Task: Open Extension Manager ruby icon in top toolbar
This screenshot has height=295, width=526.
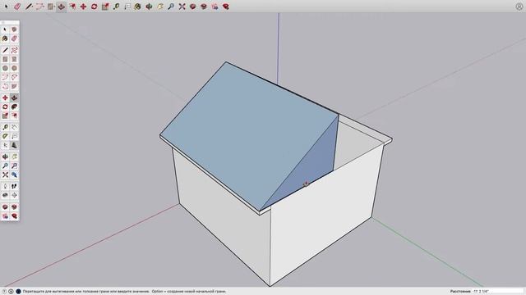Action: 226,7
